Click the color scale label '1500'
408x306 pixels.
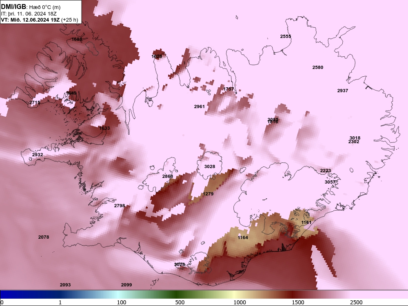[298, 302]
